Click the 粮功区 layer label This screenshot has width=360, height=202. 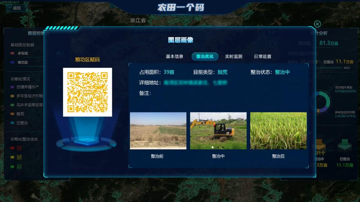click(23, 62)
